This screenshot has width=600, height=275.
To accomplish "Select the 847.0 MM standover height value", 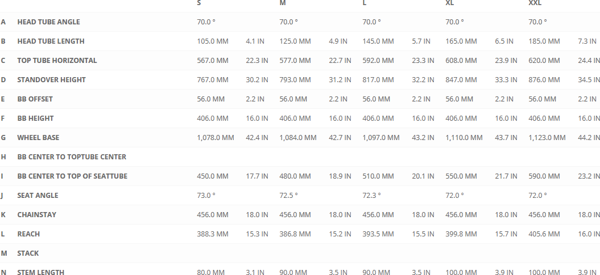I will click(x=461, y=80).
